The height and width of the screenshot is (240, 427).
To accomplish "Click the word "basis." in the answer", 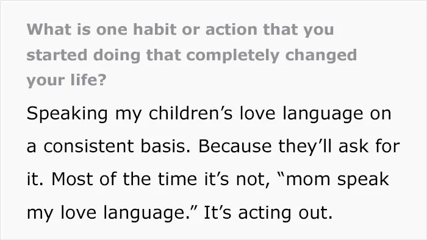I will click(x=165, y=146).
